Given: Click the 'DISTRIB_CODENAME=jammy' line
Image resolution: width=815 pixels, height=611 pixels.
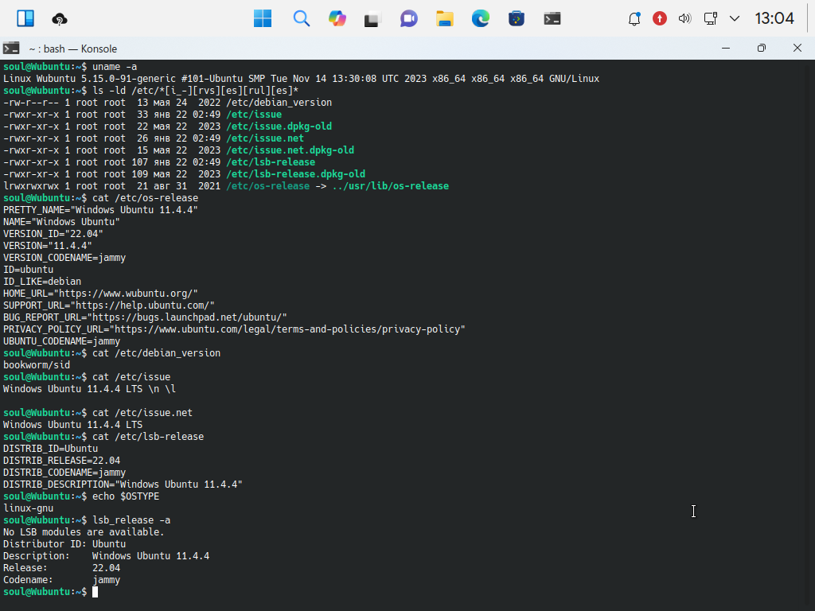Looking at the screenshot, I should click(x=64, y=473).
